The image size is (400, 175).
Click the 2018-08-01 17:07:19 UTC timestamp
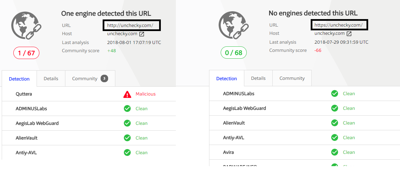coord(134,43)
